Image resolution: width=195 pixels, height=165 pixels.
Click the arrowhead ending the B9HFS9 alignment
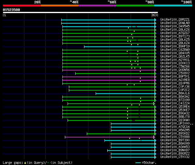155,47
